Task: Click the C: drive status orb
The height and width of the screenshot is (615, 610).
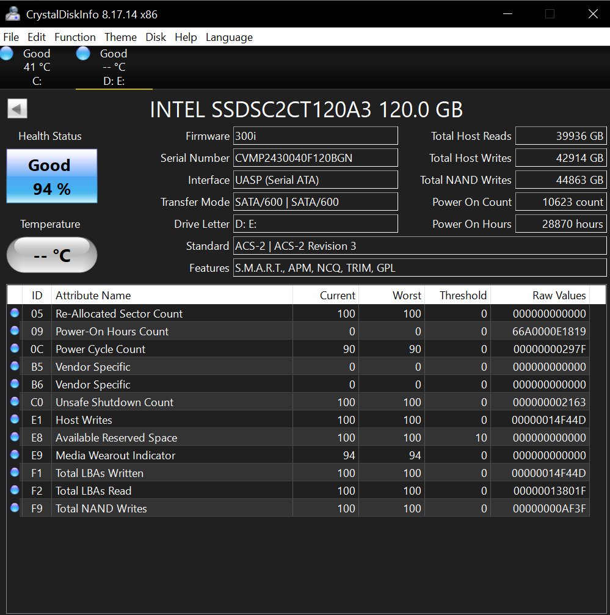Action: pos(7,54)
